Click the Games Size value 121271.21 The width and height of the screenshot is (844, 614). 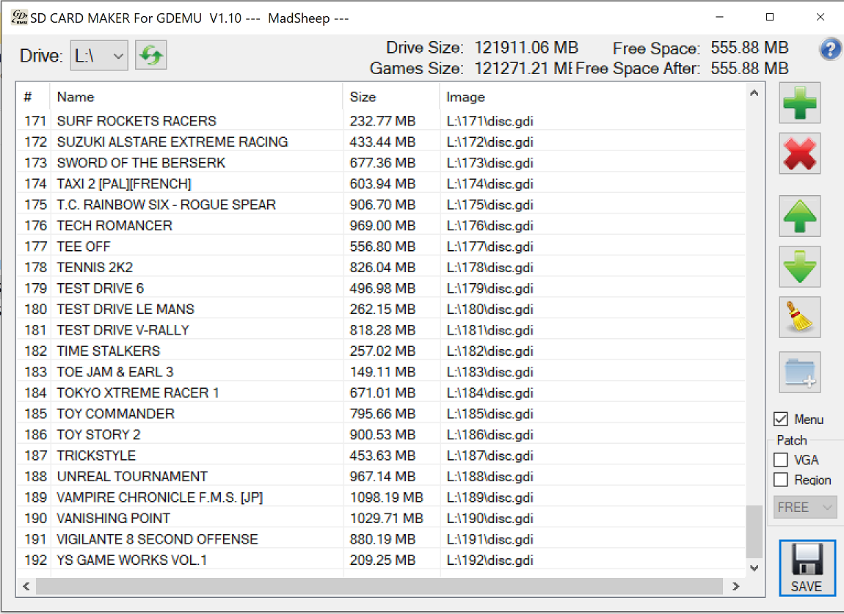pos(522,69)
